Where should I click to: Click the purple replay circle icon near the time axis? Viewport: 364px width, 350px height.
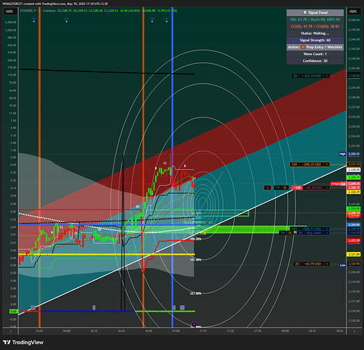[194, 324]
